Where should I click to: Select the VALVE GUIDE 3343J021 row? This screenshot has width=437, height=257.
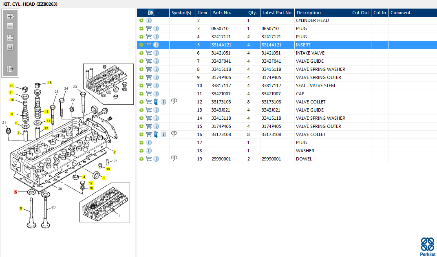(287, 110)
